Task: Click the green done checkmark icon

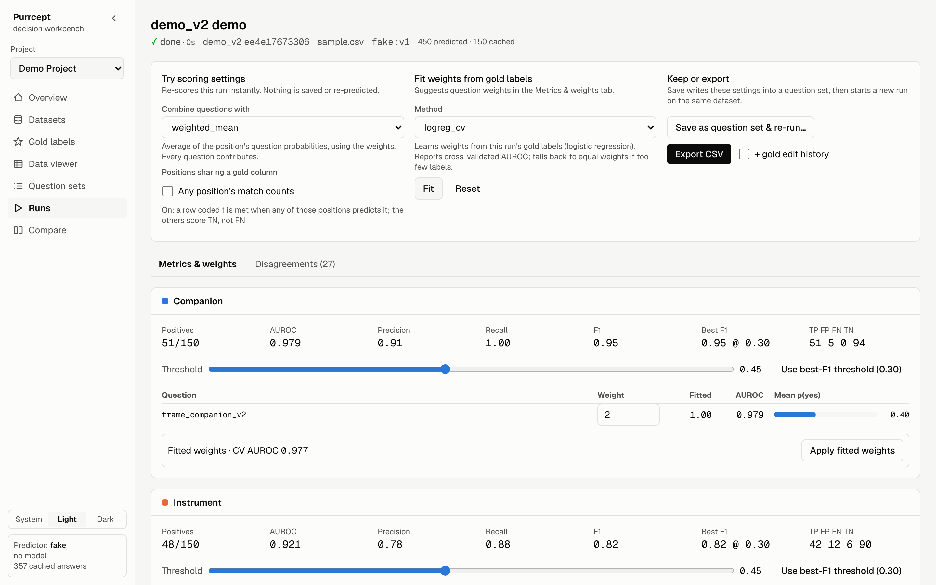Action: pyautogui.click(x=154, y=41)
